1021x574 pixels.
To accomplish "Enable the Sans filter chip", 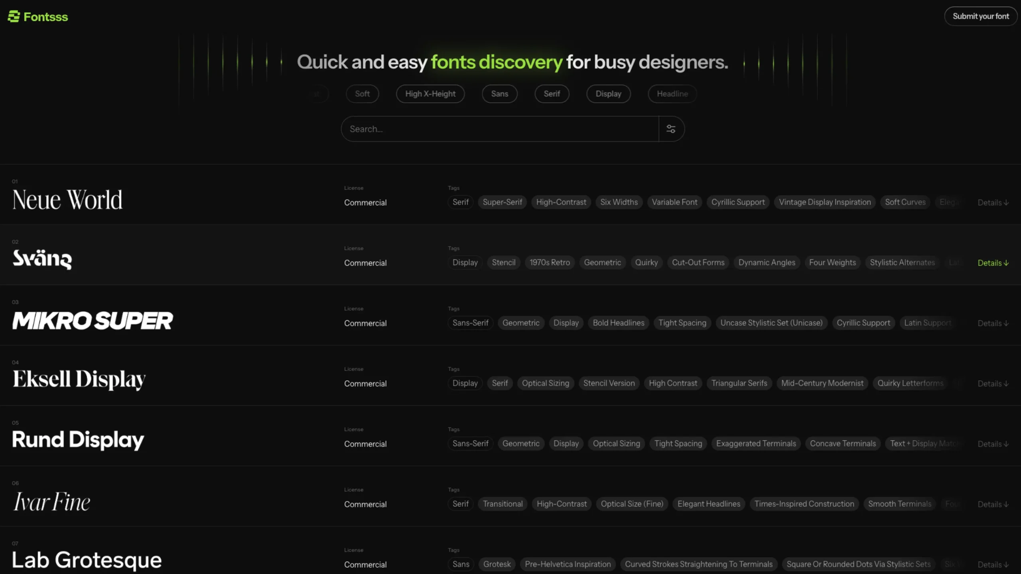I will [499, 94].
